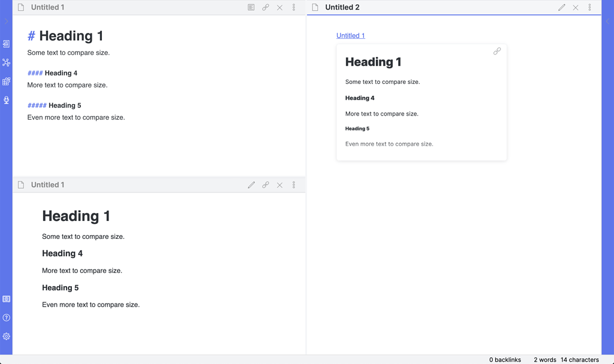Click link icon in Untitled 1 preview pane header

coord(266,185)
